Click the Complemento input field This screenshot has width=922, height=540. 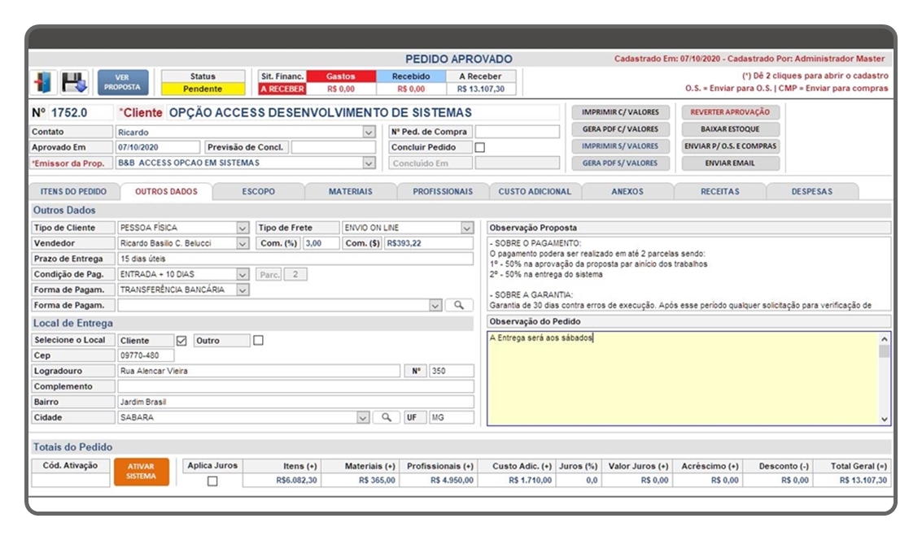(x=295, y=386)
